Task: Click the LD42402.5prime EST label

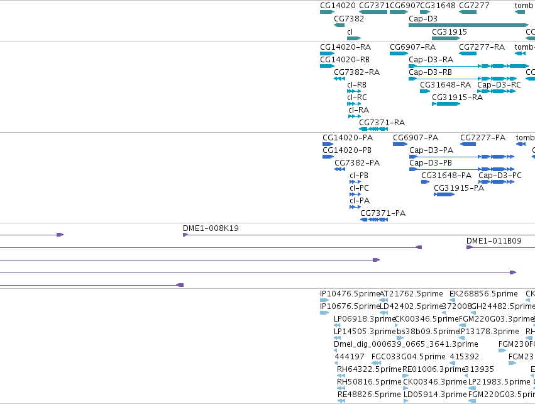Action: [x=411, y=306]
